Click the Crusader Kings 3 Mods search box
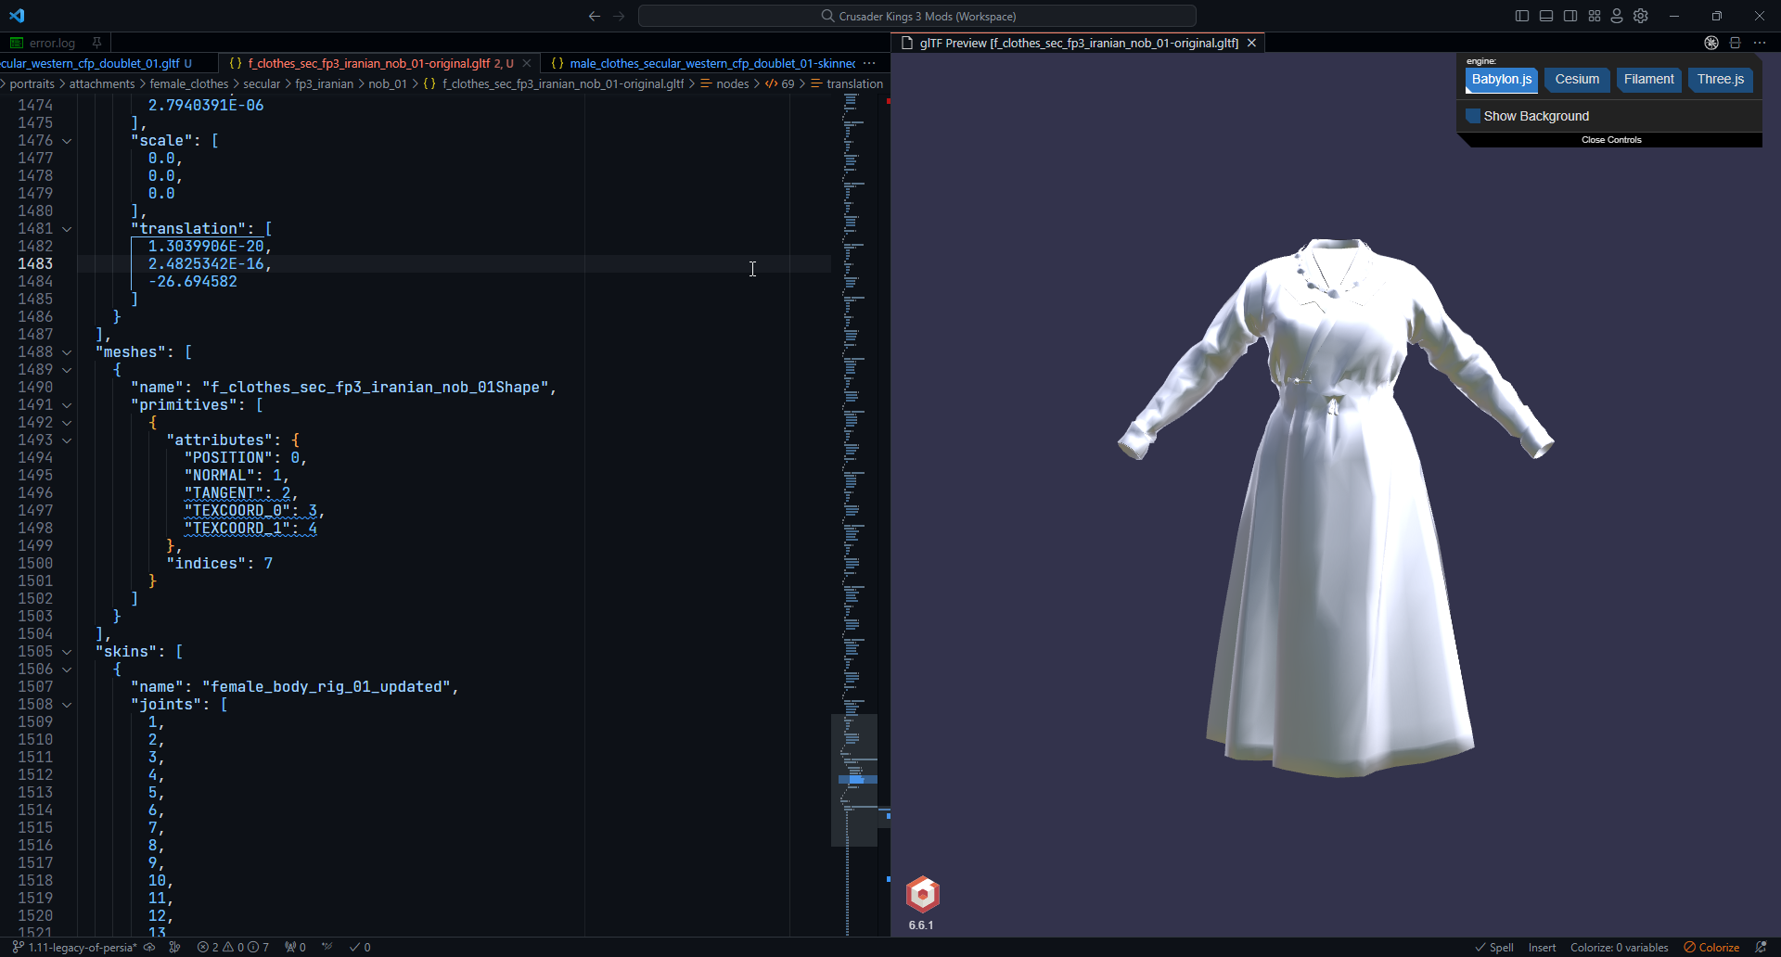 (x=917, y=16)
